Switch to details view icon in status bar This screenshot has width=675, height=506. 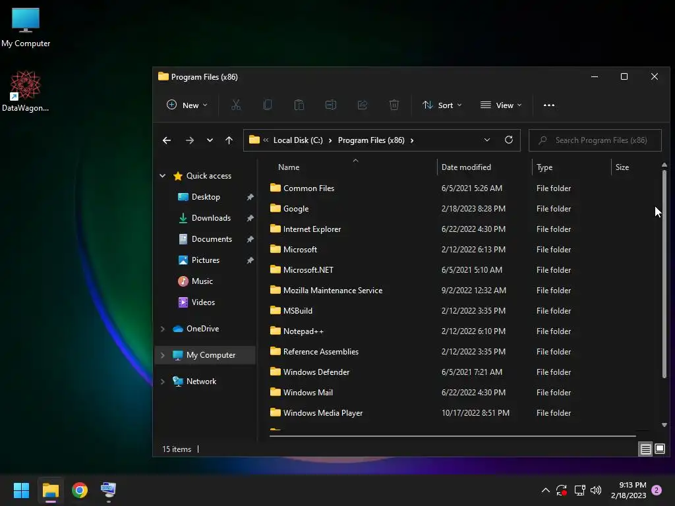tap(645, 449)
